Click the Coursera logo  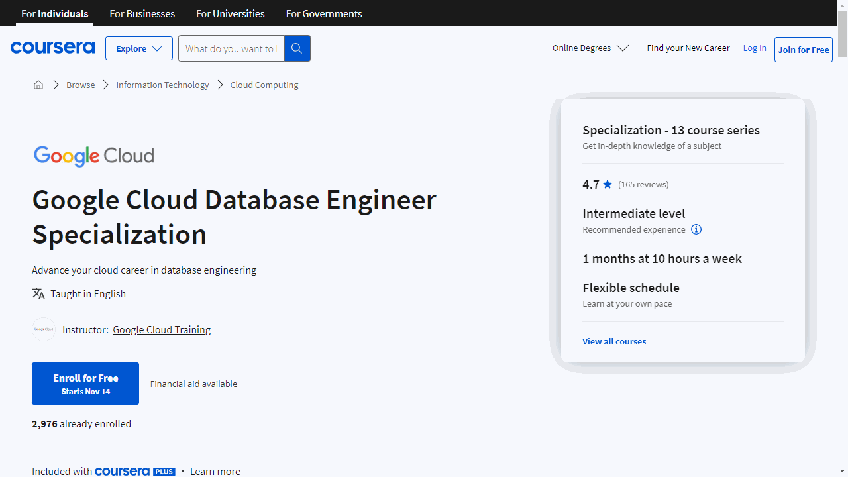pyautogui.click(x=52, y=48)
